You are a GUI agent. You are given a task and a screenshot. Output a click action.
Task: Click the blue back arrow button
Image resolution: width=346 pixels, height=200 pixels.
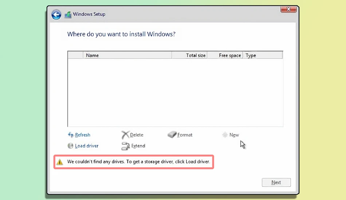coord(56,15)
